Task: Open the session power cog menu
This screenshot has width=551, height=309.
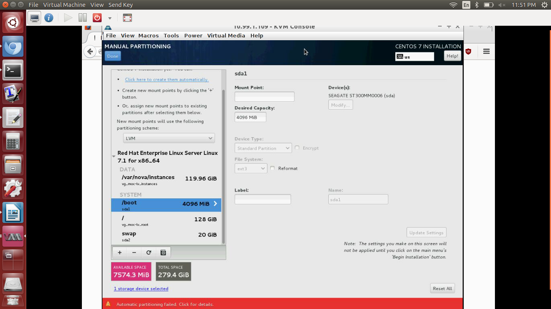Action: point(544,5)
